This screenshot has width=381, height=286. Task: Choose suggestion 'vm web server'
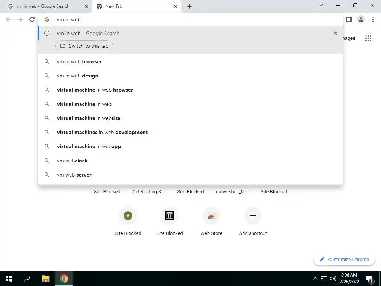[190, 175]
